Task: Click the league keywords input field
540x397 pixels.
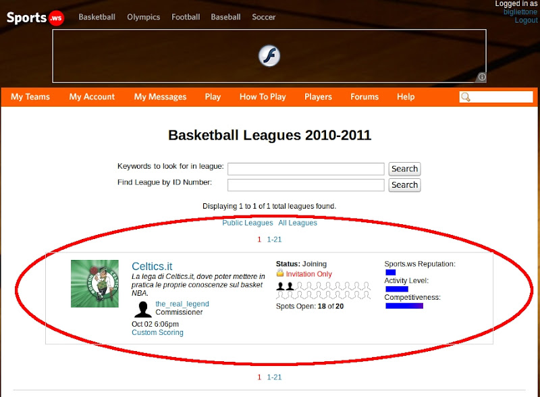Action: pyautogui.click(x=306, y=169)
